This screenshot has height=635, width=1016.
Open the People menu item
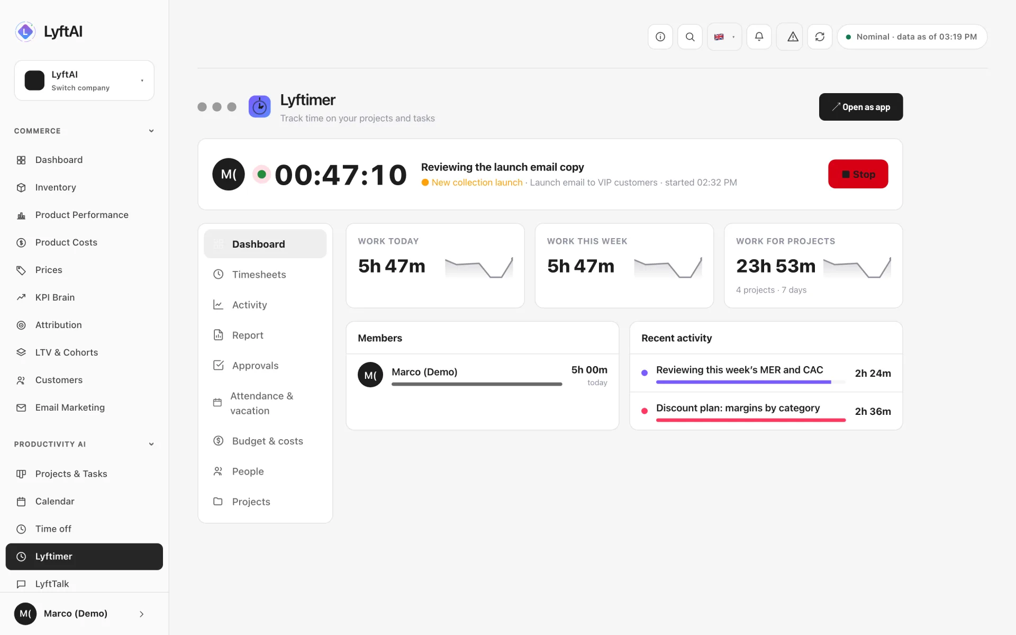coord(265,471)
